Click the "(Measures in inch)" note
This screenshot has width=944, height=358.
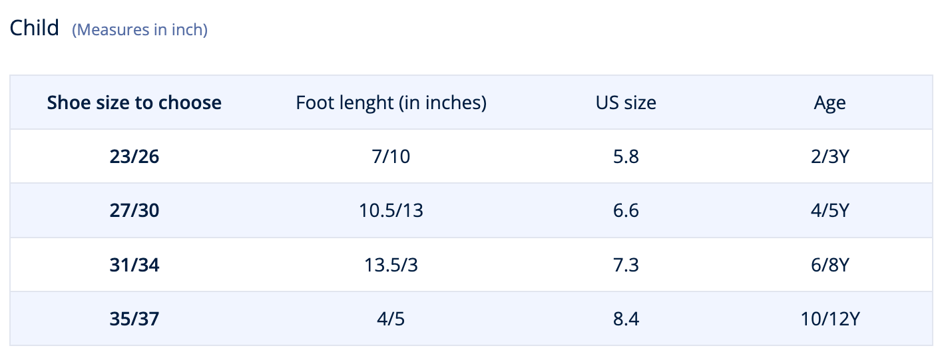140,30
